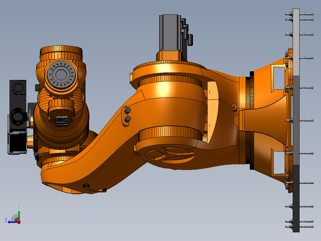This screenshot has width=321, height=241.
Task: Select the lower black knob on the link arm
Action: (128, 119)
